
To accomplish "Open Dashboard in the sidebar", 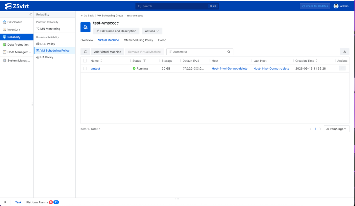I will coord(17,22).
